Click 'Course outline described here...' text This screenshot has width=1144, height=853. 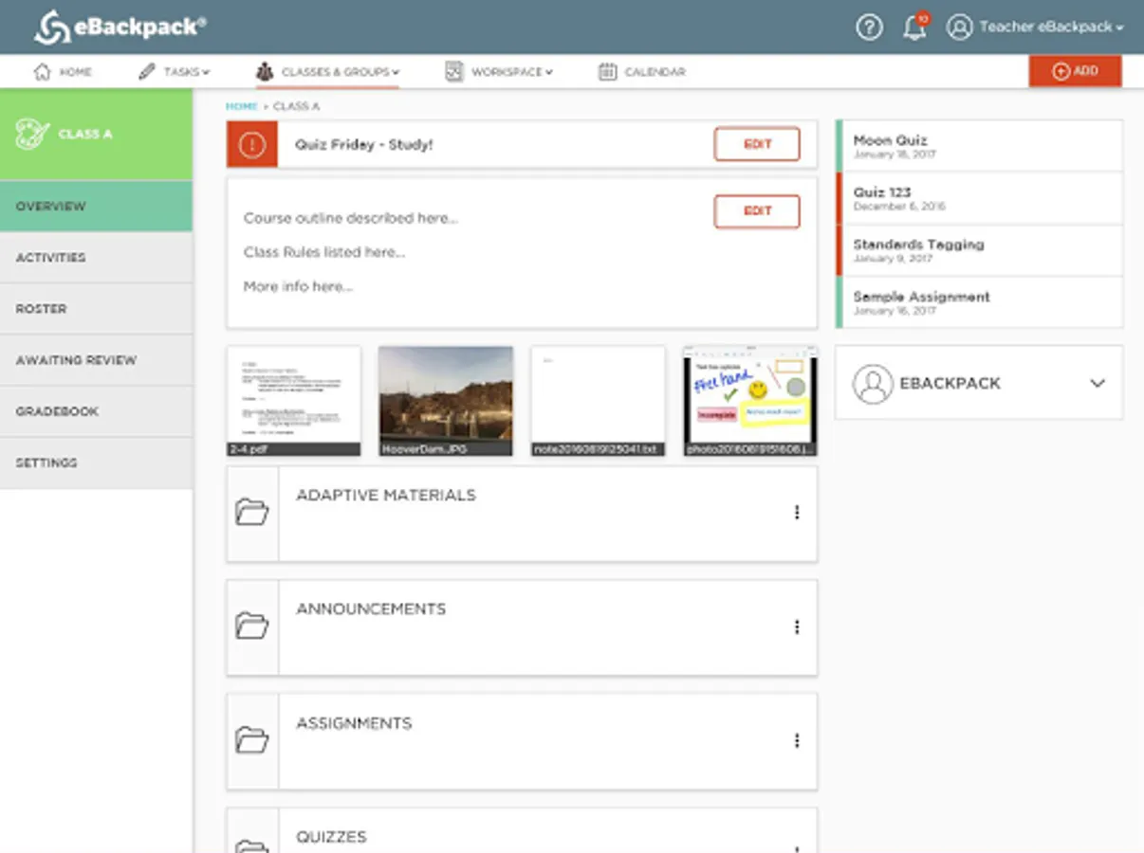point(351,218)
